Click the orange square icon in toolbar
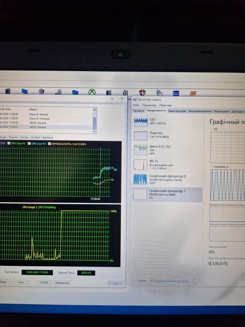The image size is (245, 327). click(193, 93)
